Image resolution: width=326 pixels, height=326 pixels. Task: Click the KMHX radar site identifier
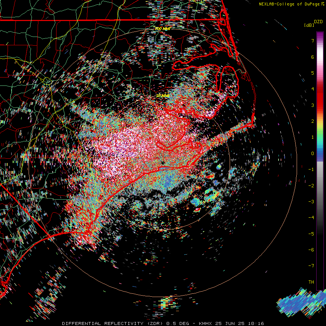205,323
